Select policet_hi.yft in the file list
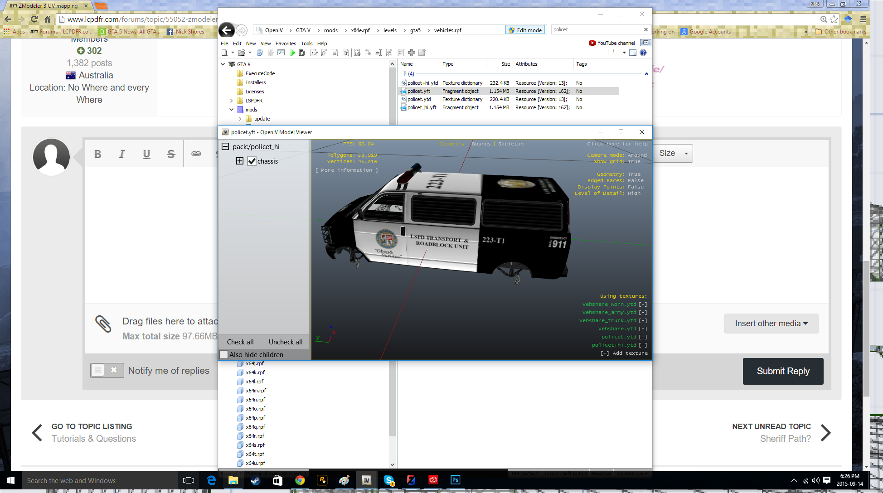The height and width of the screenshot is (493, 883). [422, 107]
